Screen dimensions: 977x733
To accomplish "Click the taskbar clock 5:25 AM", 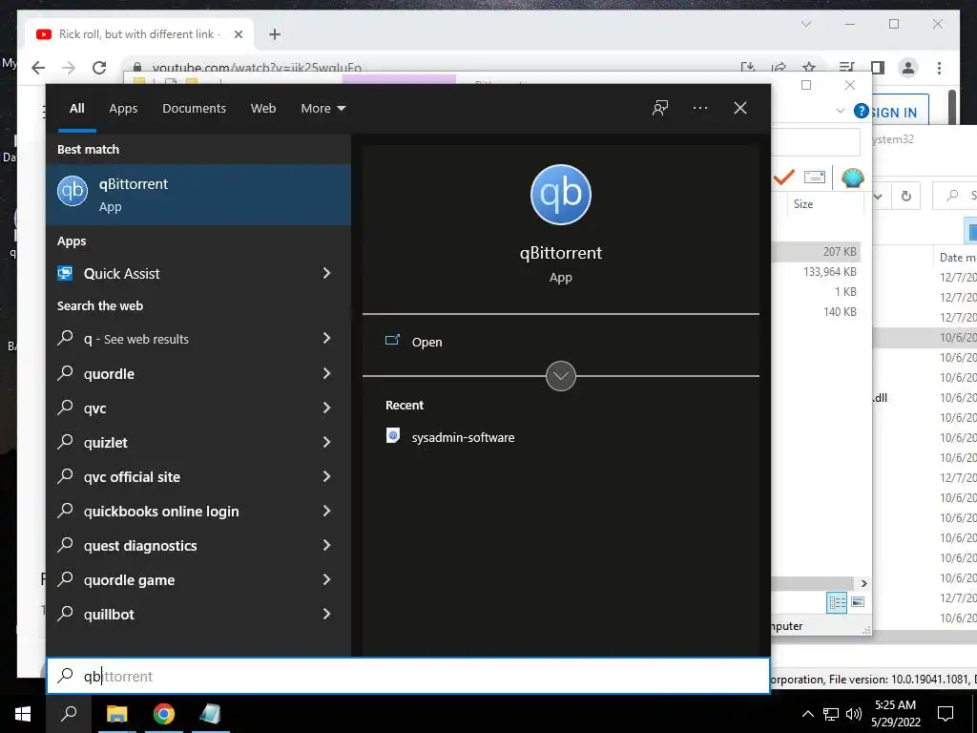I will [x=895, y=705].
